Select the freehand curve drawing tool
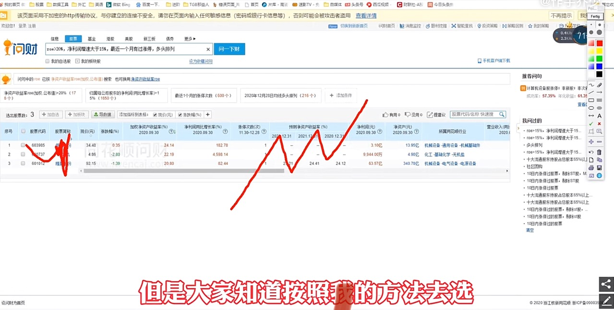 pyautogui.click(x=591, y=85)
